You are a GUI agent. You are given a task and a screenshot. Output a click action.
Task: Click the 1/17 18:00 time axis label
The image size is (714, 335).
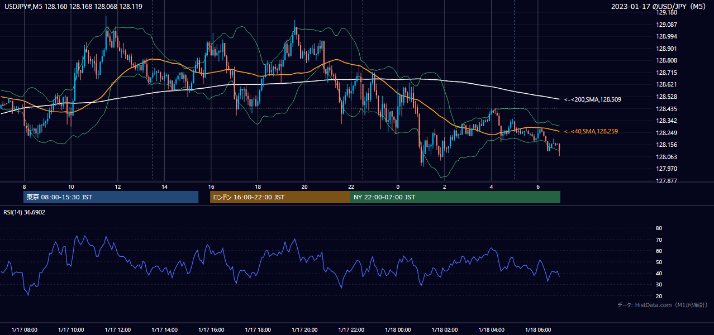(x=258, y=329)
